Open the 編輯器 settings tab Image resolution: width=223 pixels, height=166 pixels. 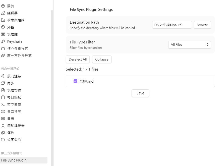pos(12,13)
